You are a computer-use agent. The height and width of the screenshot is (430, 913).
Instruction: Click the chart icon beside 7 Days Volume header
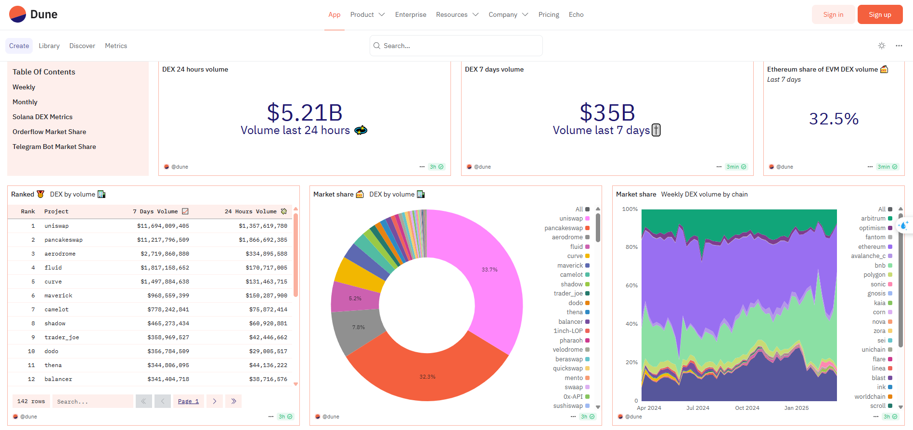click(x=185, y=211)
